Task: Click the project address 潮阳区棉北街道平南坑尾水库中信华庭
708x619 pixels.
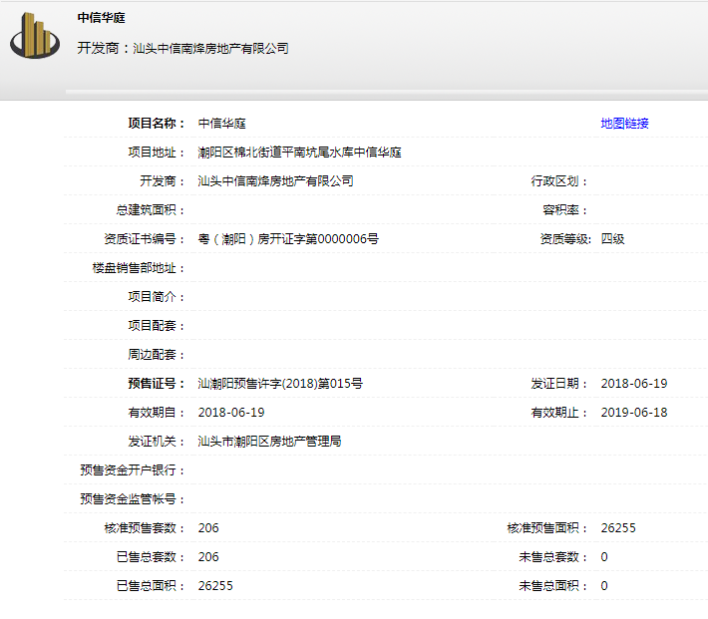Action: (x=299, y=153)
